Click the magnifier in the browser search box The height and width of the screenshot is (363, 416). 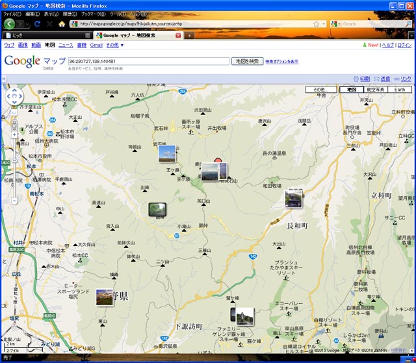coord(408,24)
